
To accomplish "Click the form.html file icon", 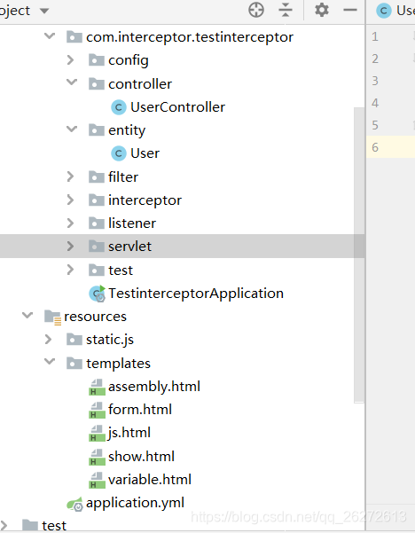I will pos(97,411).
